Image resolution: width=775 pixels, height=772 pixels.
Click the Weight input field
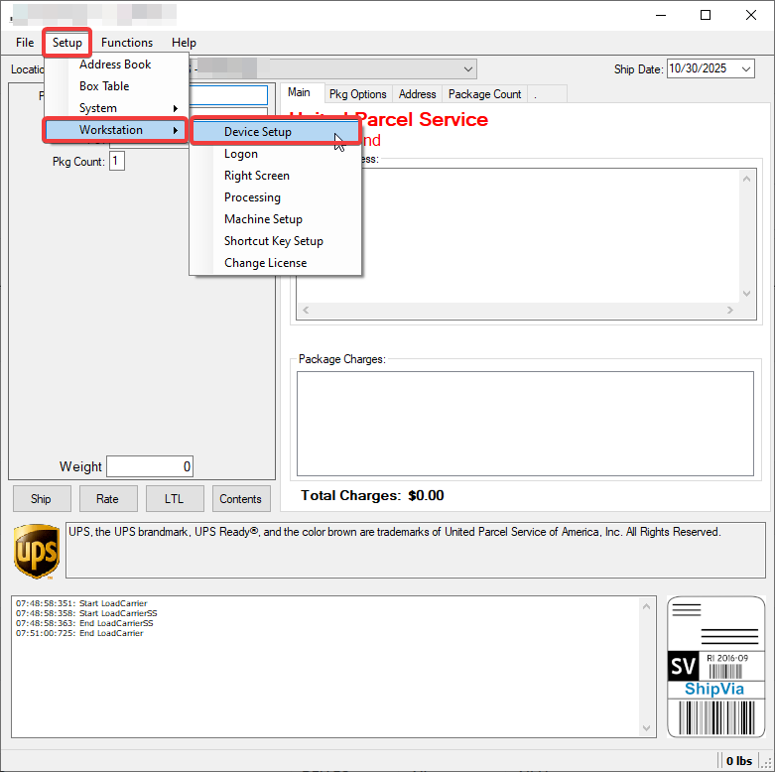point(150,466)
